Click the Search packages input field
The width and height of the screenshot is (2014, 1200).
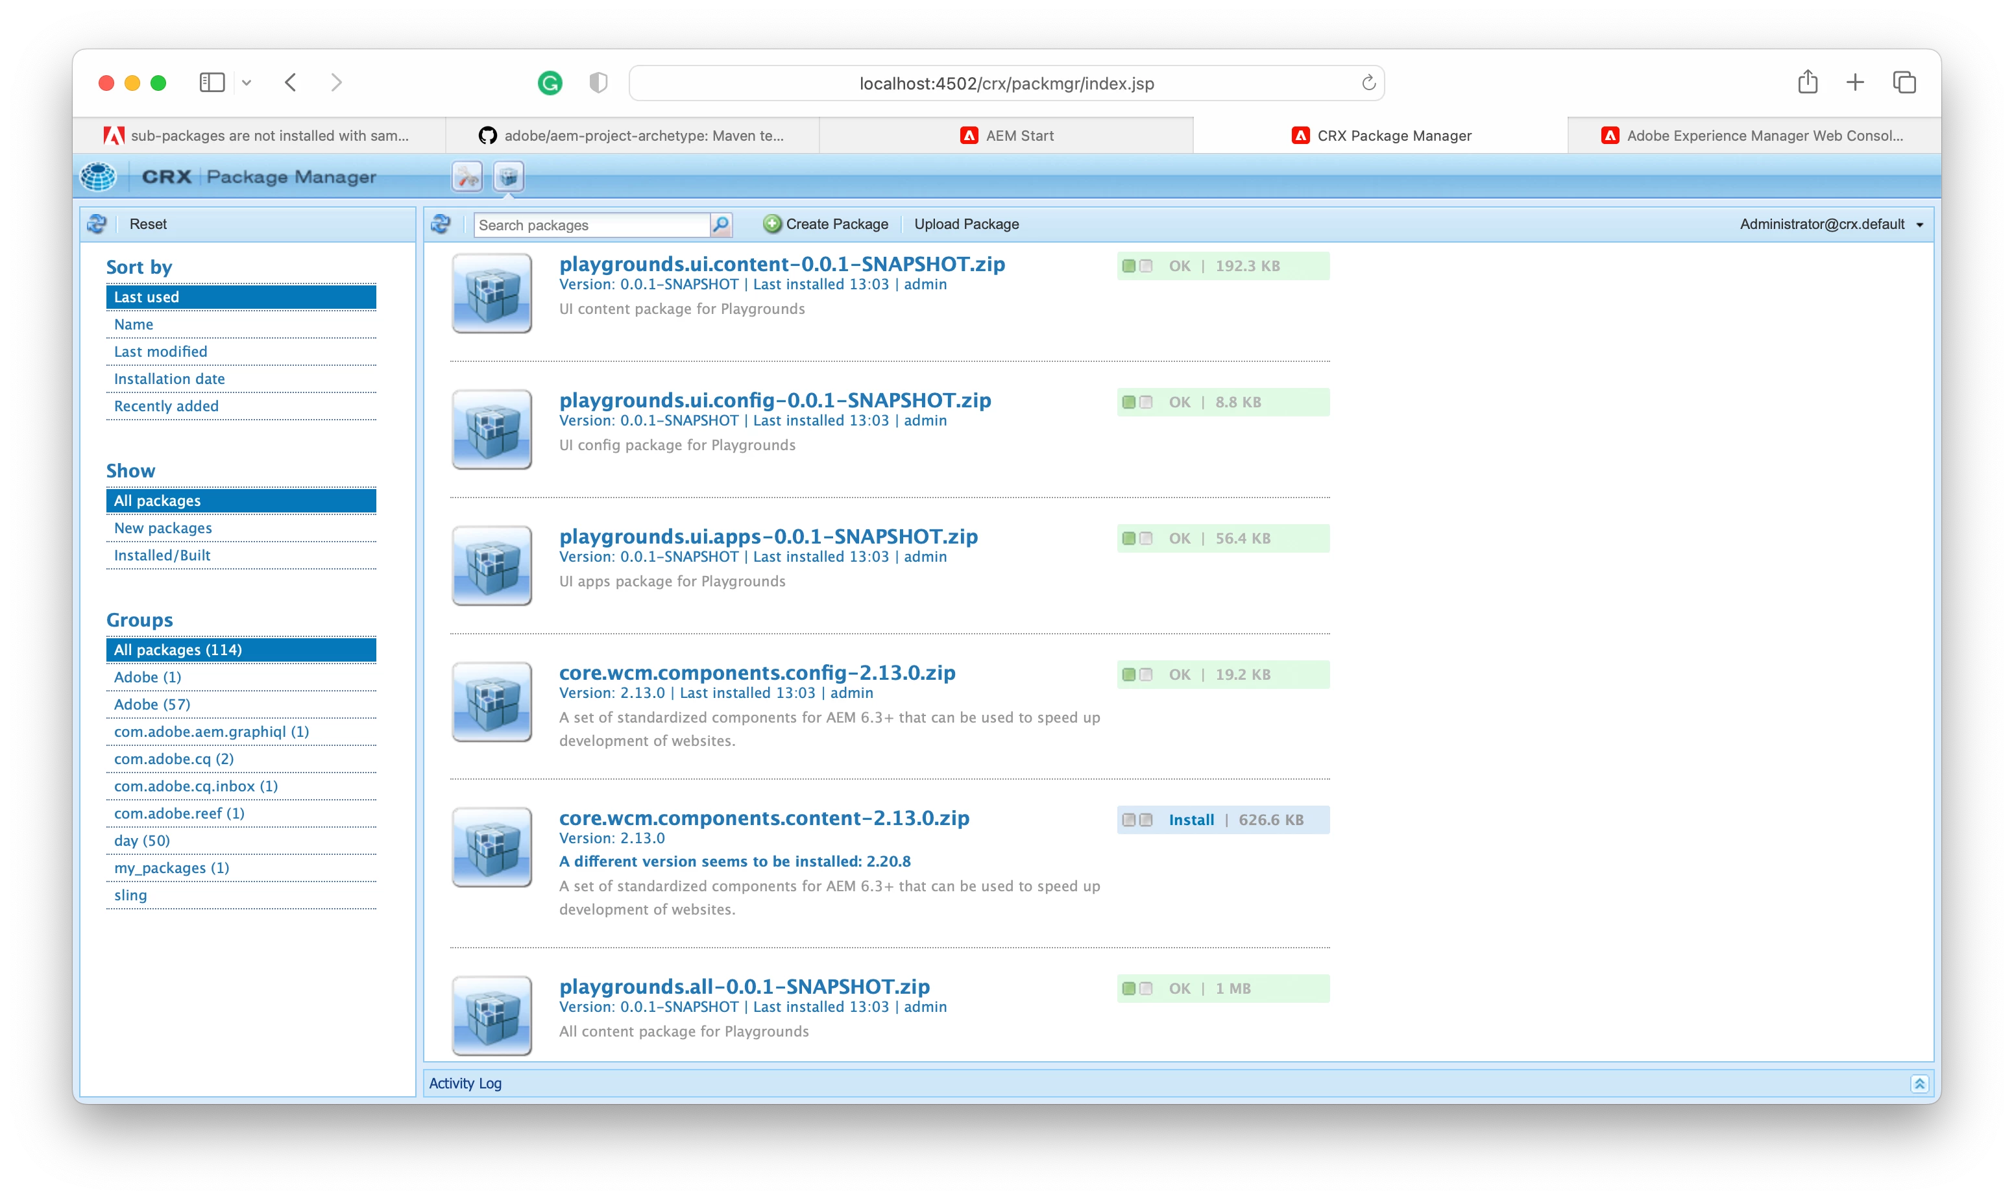[590, 225]
